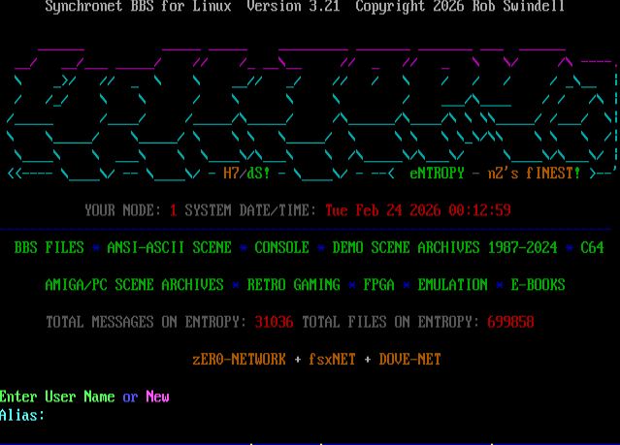Click the Enter User Name text
The width and height of the screenshot is (620, 445).
point(57,397)
